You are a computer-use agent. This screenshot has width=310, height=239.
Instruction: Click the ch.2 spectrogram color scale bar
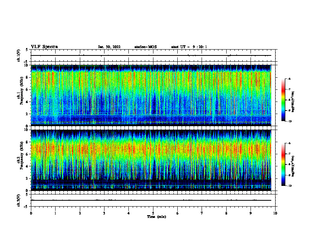click(x=283, y=164)
